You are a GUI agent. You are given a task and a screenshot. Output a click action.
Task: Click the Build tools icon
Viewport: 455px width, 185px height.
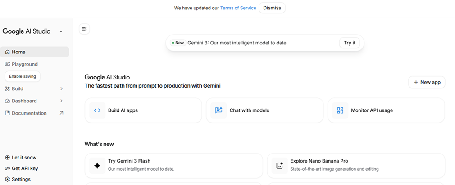[8, 89]
